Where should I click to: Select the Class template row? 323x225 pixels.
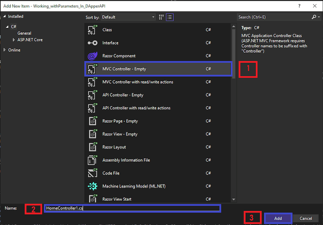pyautogui.click(x=158, y=30)
